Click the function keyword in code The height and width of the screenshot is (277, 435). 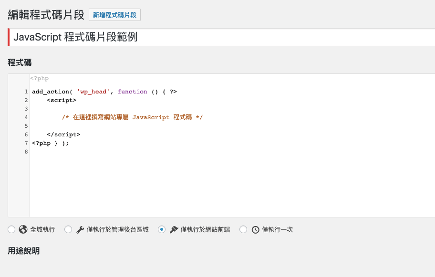132,92
